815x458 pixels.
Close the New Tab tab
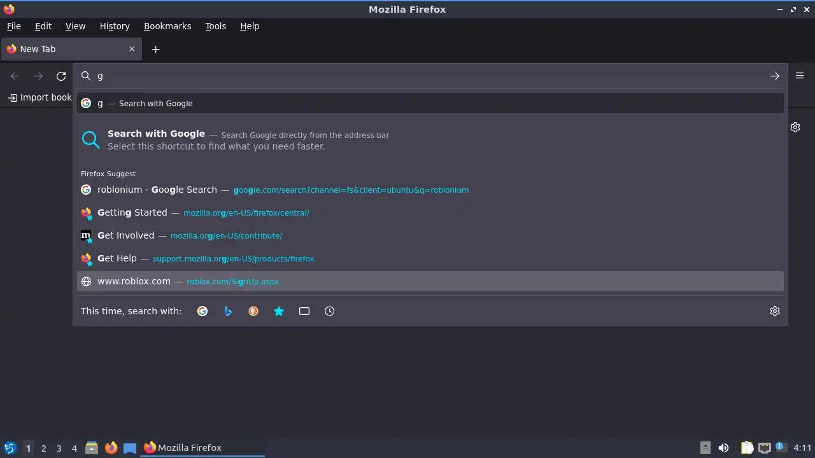[x=132, y=49]
